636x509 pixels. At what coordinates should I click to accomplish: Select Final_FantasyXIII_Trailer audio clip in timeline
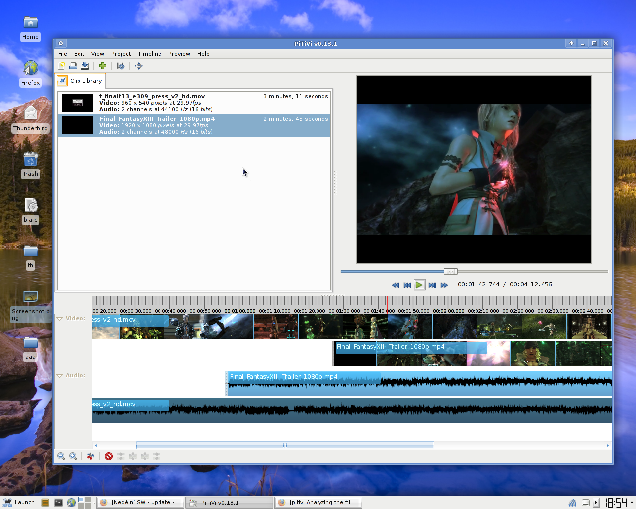pos(419,383)
